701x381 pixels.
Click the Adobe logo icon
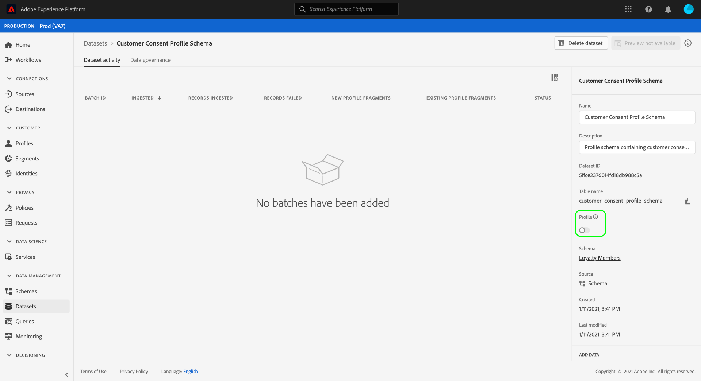click(x=11, y=9)
